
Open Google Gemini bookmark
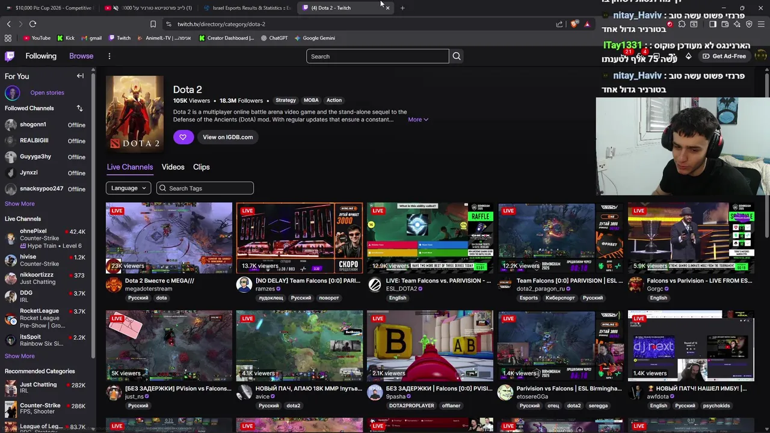[315, 38]
